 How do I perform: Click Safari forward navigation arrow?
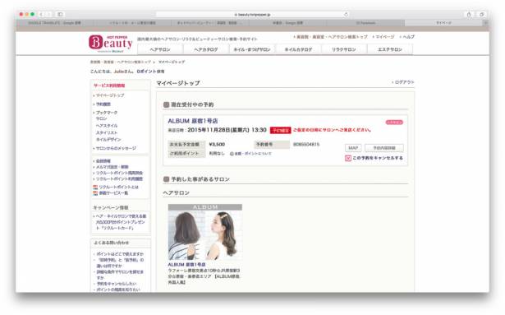pos(49,14)
